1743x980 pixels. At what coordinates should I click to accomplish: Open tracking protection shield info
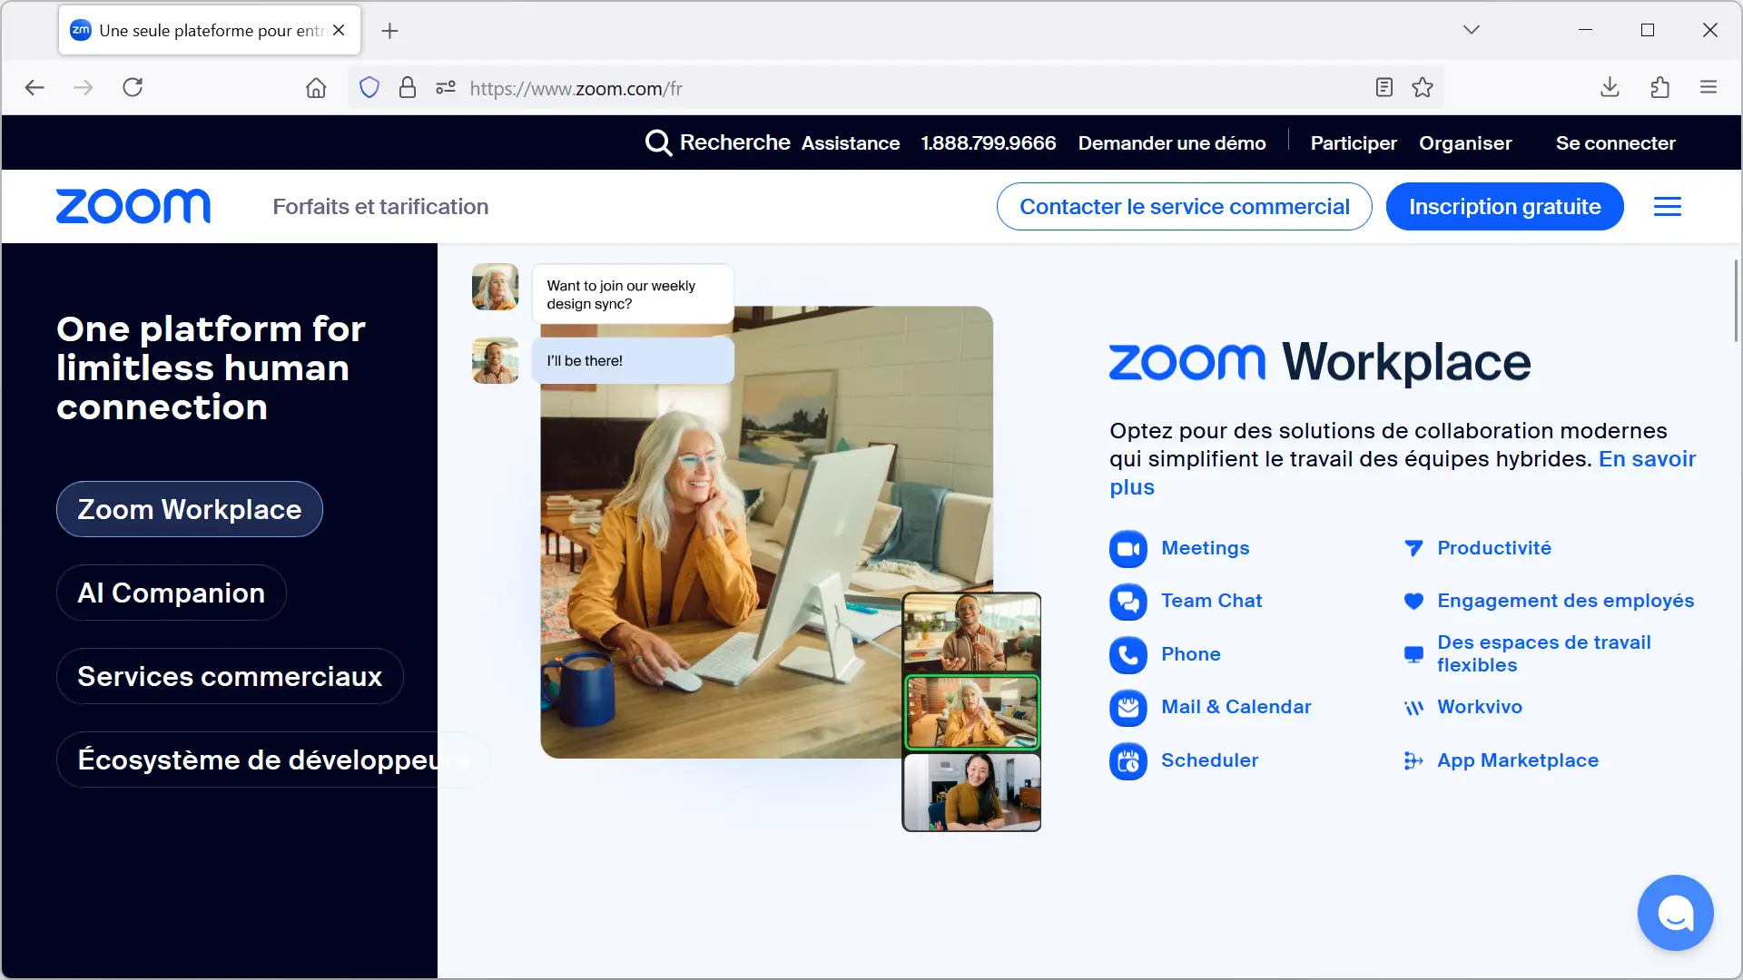click(x=369, y=88)
